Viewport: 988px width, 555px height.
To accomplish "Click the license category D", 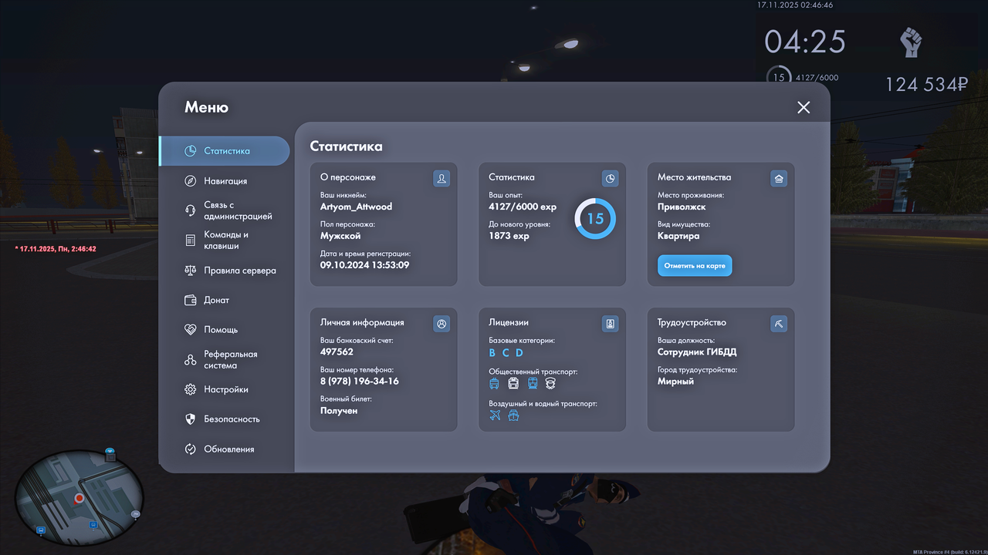I will 519,353.
